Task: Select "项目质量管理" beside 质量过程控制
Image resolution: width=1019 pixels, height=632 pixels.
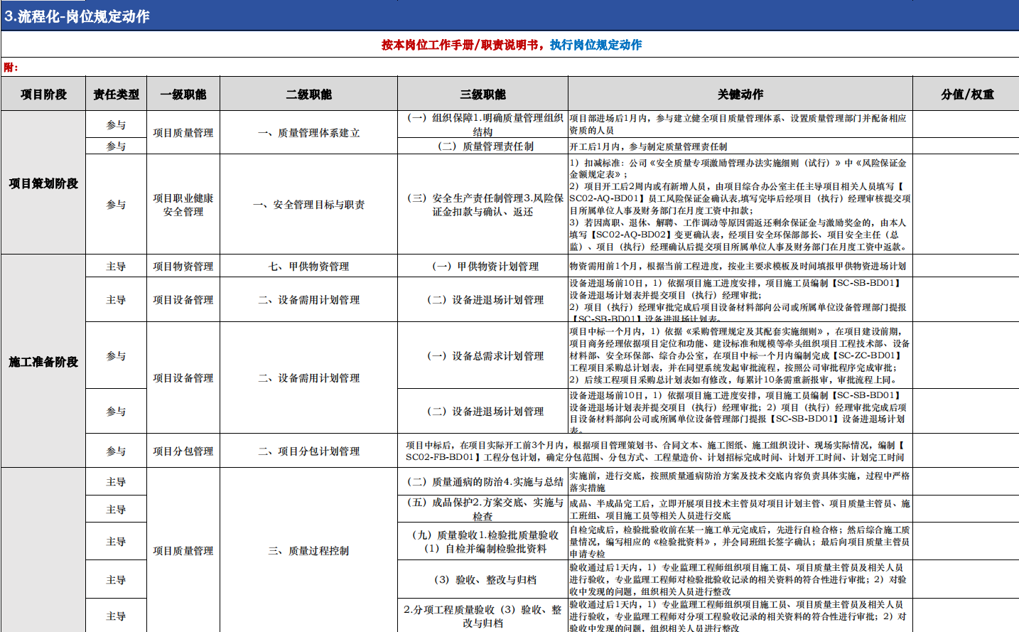Action: [x=183, y=551]
